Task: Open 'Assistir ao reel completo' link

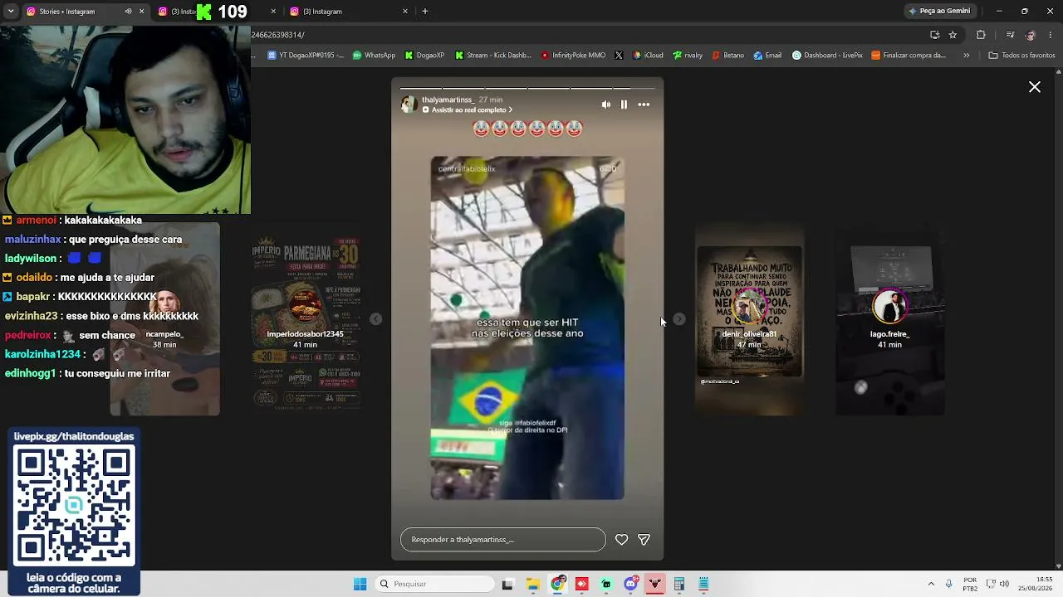Action: 471,110
